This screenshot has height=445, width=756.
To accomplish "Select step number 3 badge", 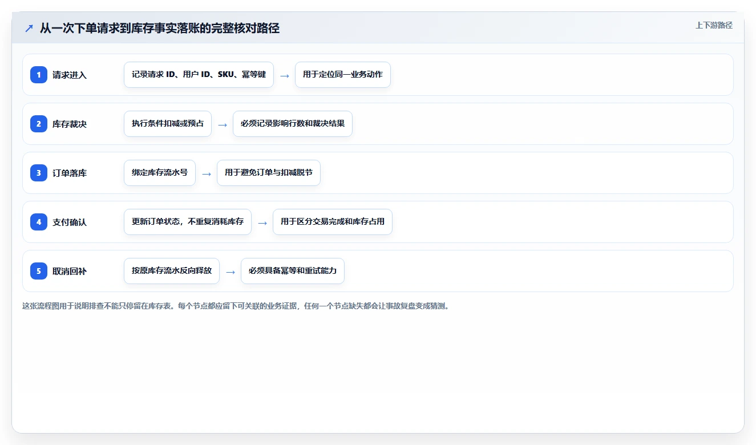I will pos(39,173).
